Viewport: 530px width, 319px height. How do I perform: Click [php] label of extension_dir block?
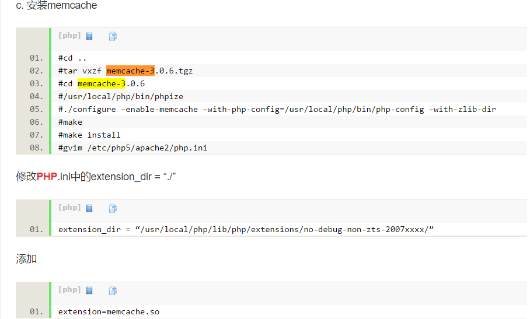point(69,208)
